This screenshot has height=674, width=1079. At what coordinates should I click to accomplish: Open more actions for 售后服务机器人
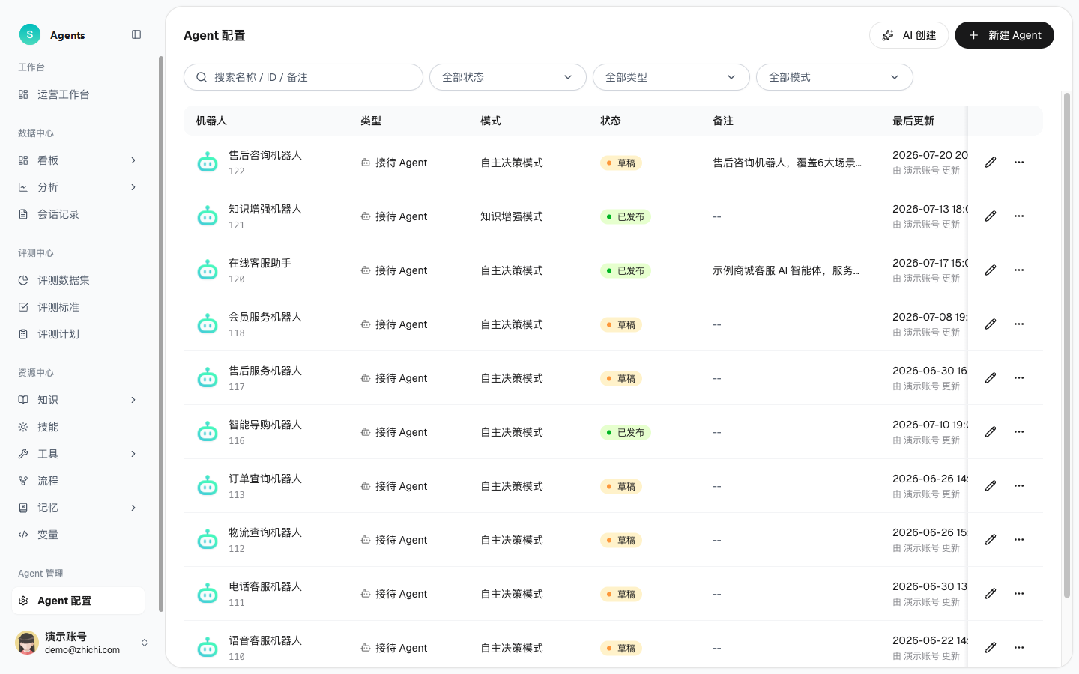coord(1019,378)
